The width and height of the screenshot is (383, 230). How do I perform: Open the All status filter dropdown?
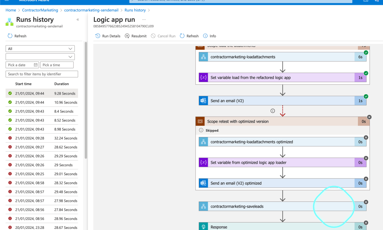point(40,49)
